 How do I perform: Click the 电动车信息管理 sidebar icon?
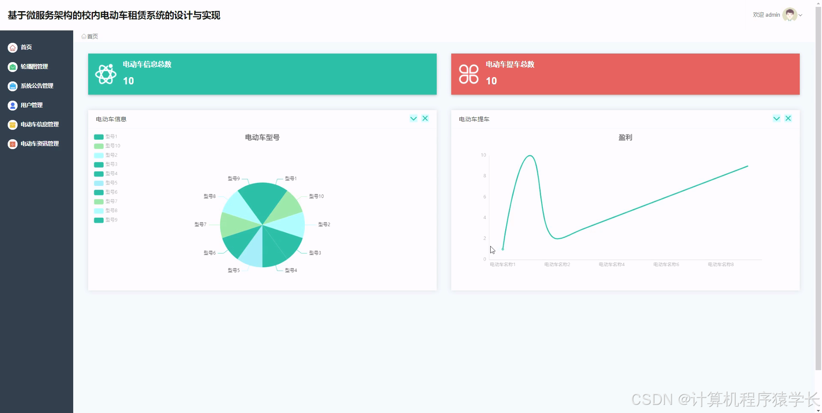pyautogui.click(x=13, y=125)
